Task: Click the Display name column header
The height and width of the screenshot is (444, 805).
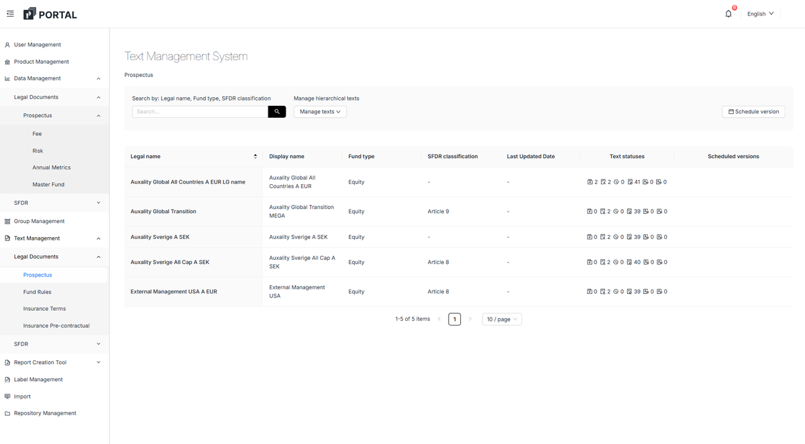Action: pyautogui.click(x=287, y=157)
